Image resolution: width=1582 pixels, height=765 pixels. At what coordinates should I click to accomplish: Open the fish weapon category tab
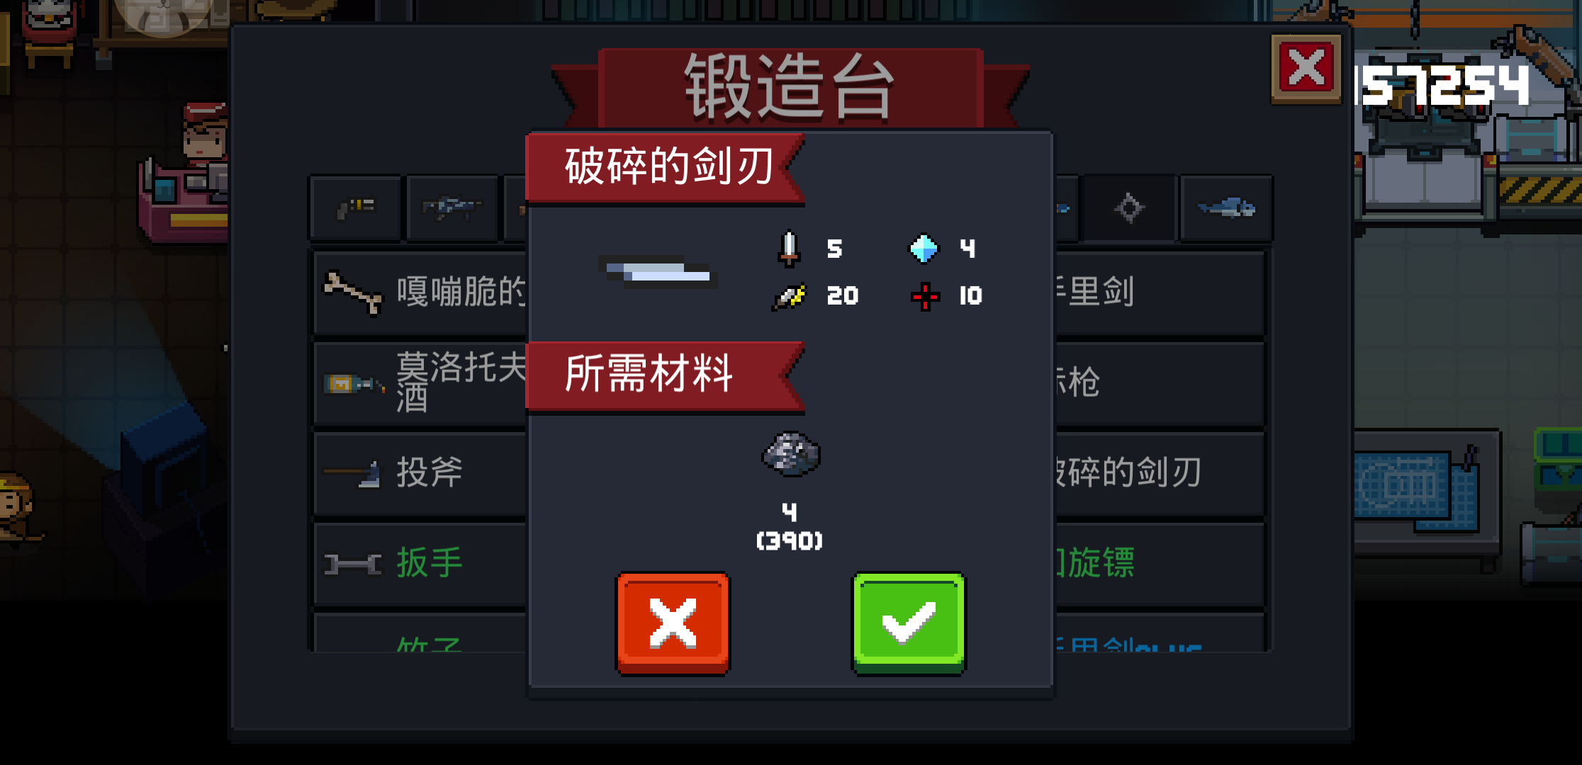coord(1226,208)
